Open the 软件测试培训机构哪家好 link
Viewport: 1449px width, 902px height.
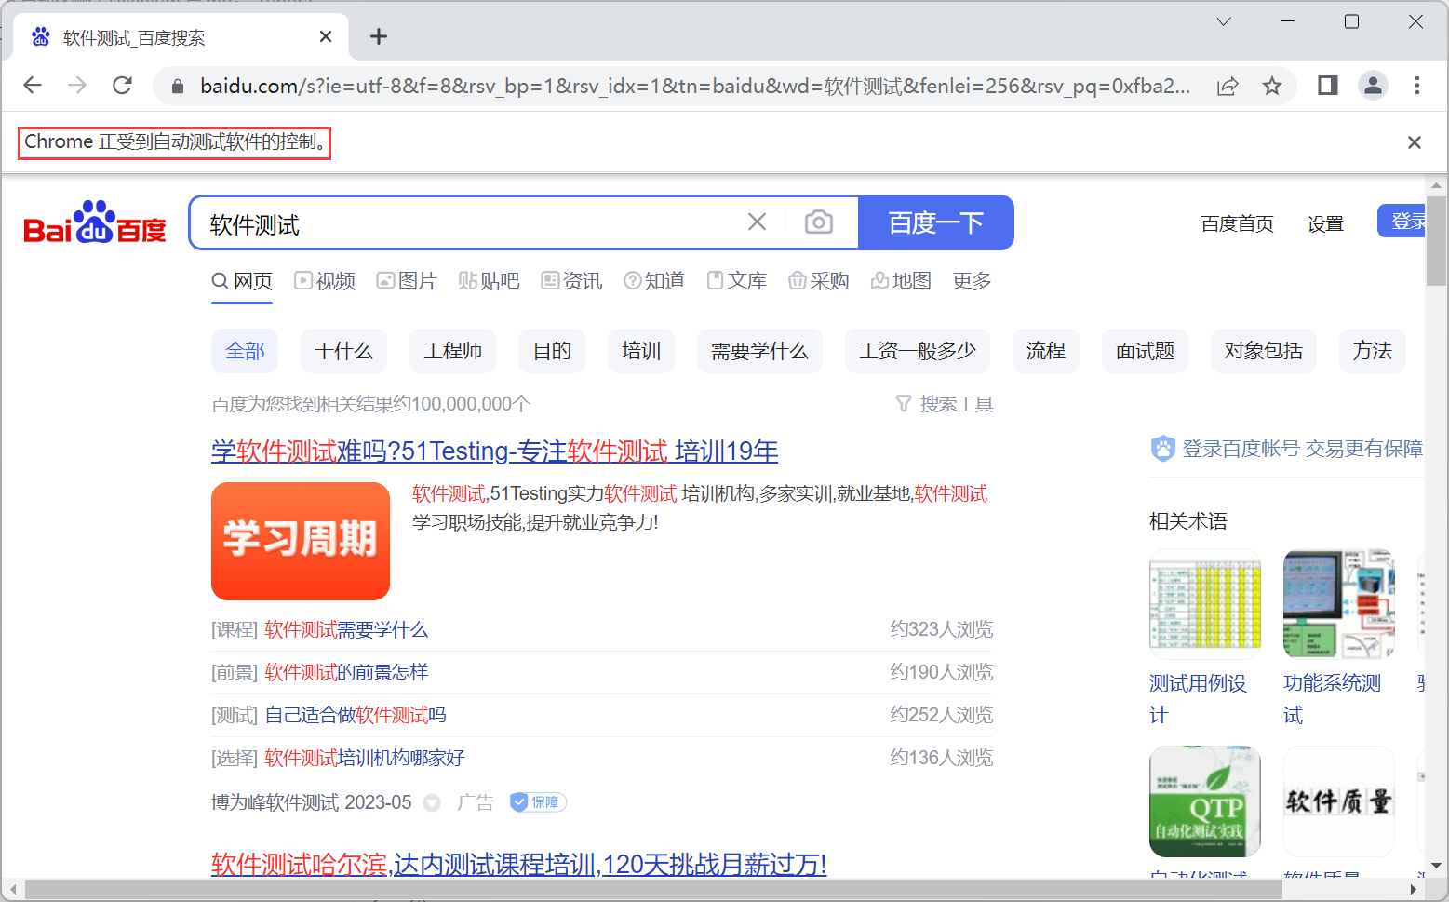(365, 758)
